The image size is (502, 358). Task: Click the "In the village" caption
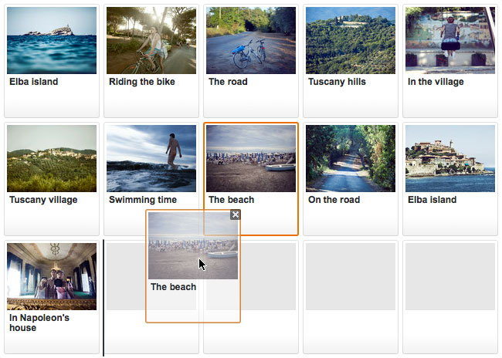(x=436, y=82)
